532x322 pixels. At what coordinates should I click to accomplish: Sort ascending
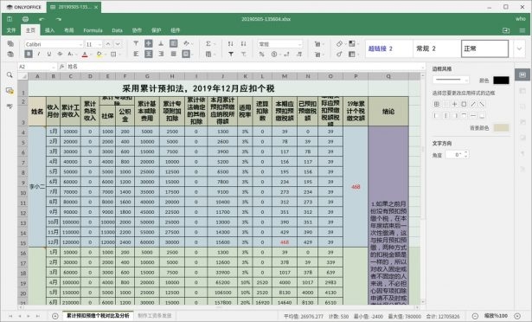[231, 43]
